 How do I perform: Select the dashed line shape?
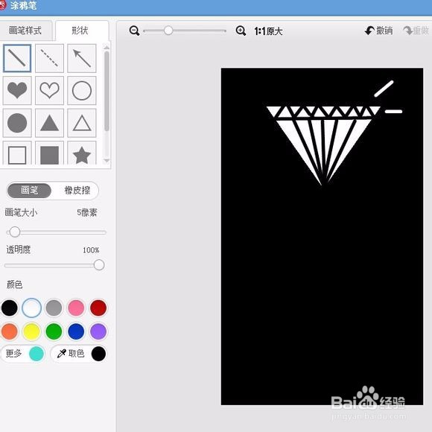point(49,58)
